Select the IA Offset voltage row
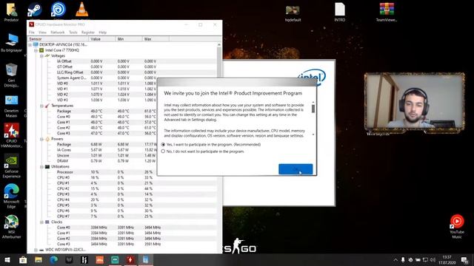The image size is (474, 266). click(x=122, y=61)
